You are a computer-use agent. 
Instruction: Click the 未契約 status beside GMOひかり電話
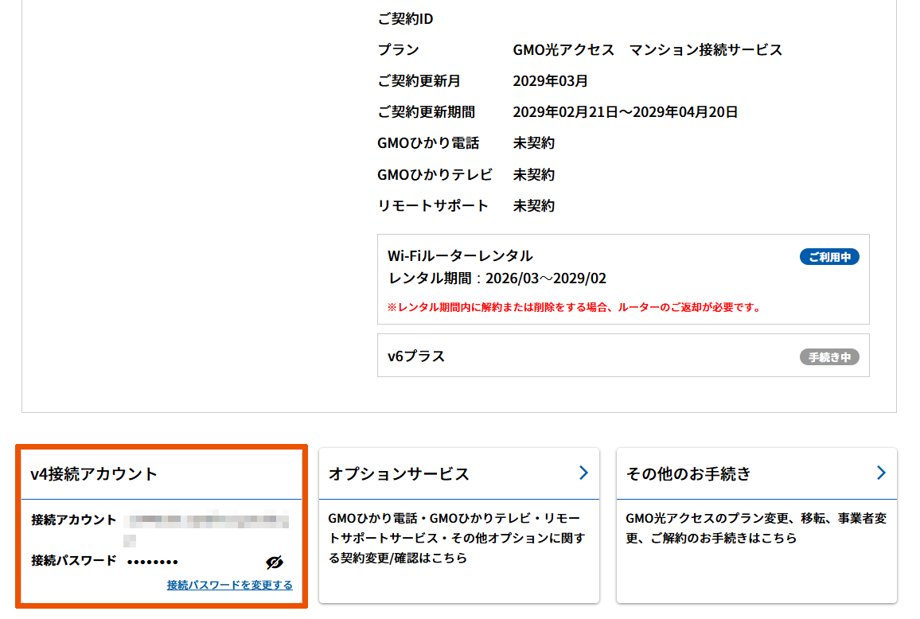pyautogui.click(x=533, y=143)
